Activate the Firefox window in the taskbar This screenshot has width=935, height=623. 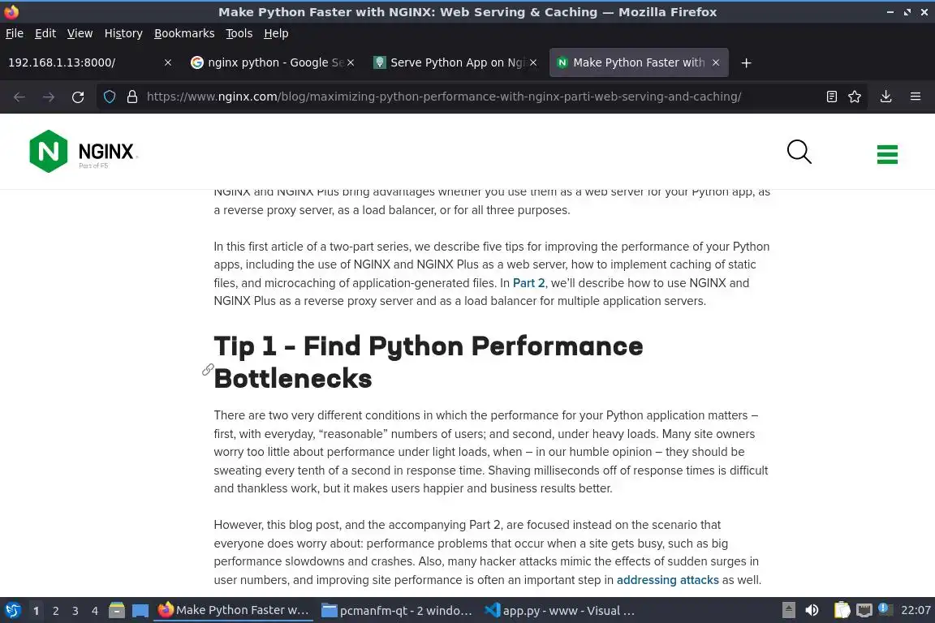[x=234, y=610]
